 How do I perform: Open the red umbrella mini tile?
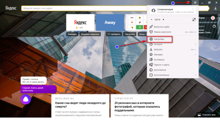[x=132, y=22]
